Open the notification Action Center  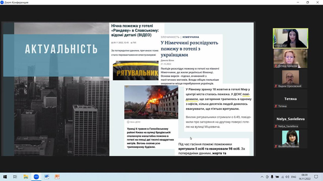316,177
